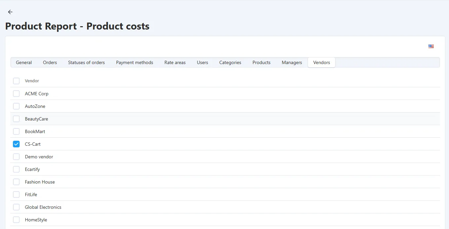449x229 pixels.
Task: Click the BeautyCare vendor name
Action: point(37,119)
